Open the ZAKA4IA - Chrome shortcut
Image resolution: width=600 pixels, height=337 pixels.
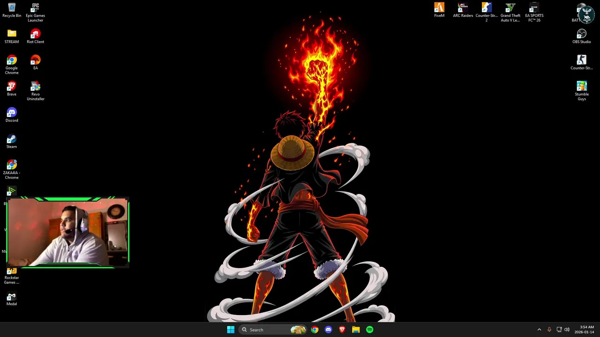pos(12,170)
